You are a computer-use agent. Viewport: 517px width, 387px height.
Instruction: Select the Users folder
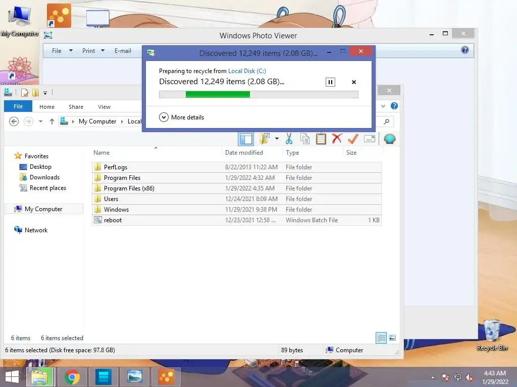point(237,199)
